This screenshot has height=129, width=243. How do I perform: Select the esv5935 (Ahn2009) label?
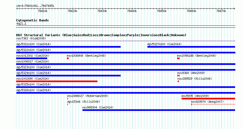click(195, 96)
